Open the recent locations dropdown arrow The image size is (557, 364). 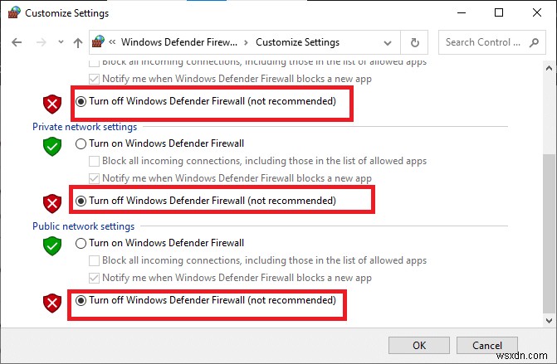[59, 42]
